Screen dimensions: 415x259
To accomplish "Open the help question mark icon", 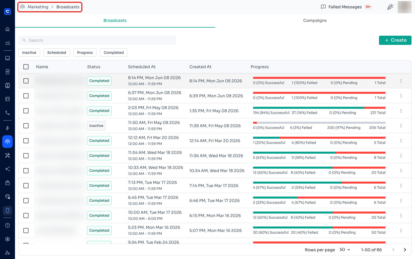I will (x=7, y=225).
